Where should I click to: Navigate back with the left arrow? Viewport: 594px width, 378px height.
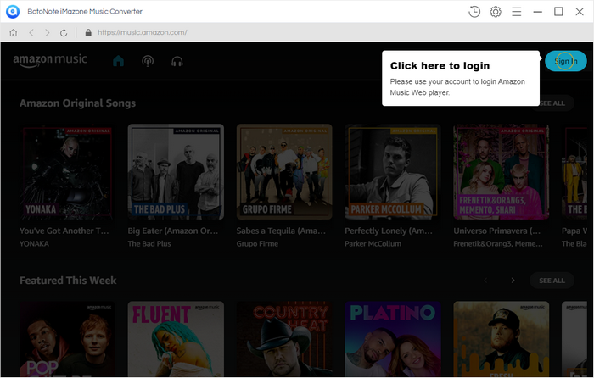click(31, 32)
